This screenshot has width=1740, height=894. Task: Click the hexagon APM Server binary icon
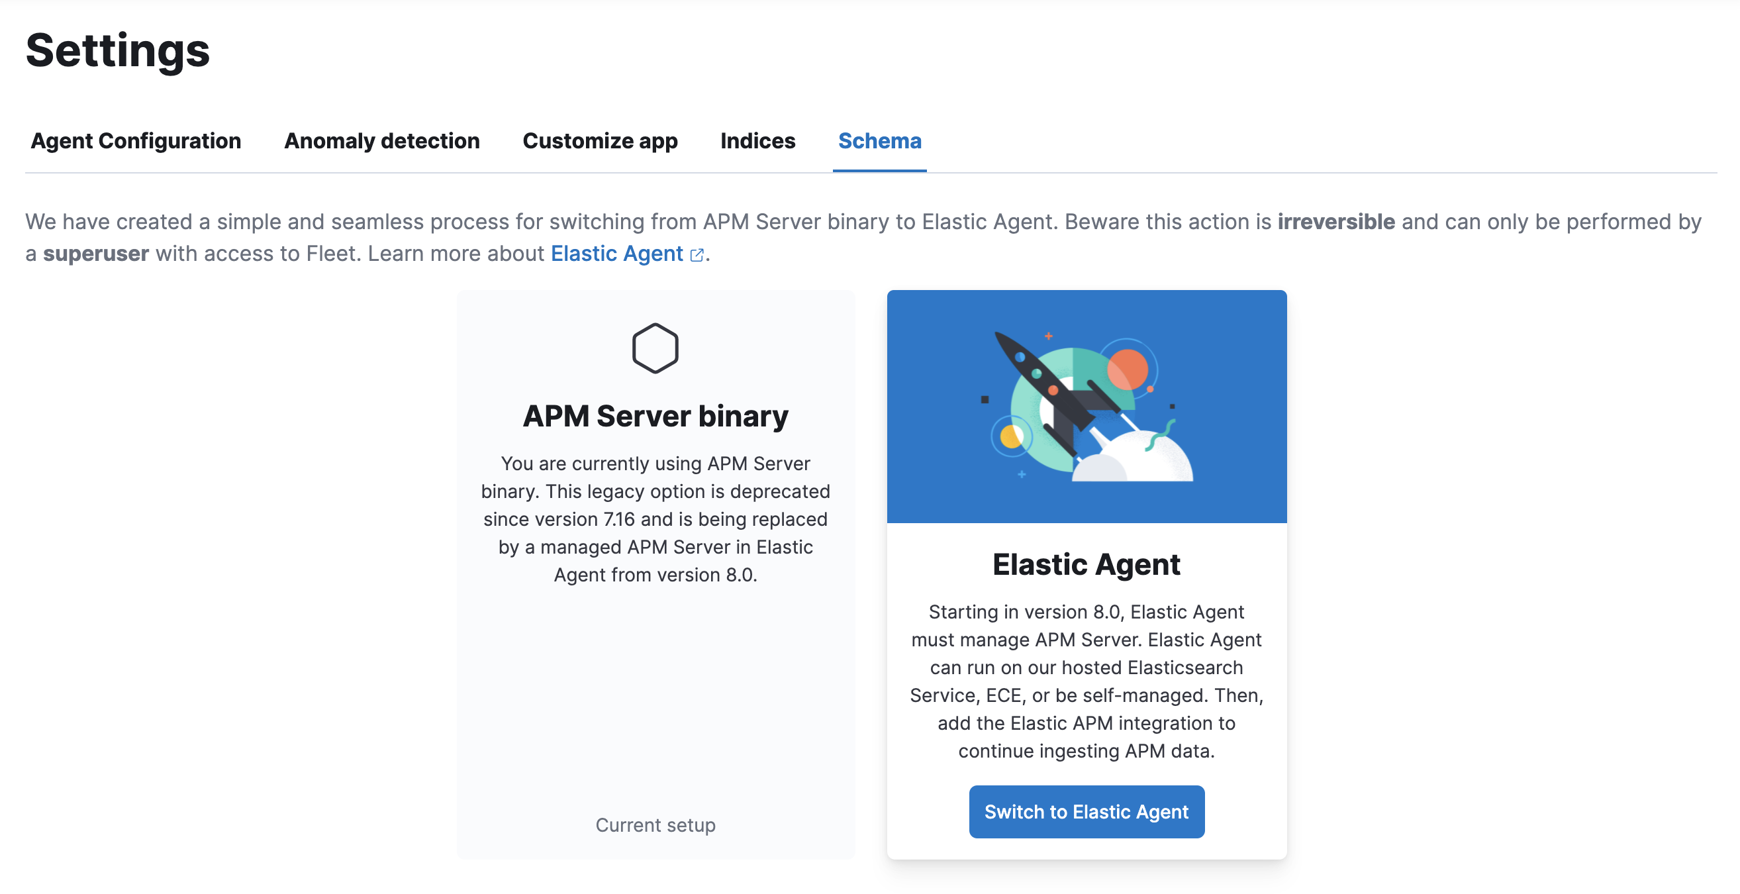click(x=655, y=348)
